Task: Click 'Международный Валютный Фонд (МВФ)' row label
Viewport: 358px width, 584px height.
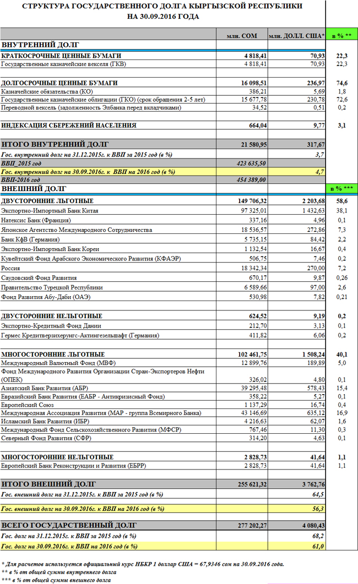Action: pos(58,363)
